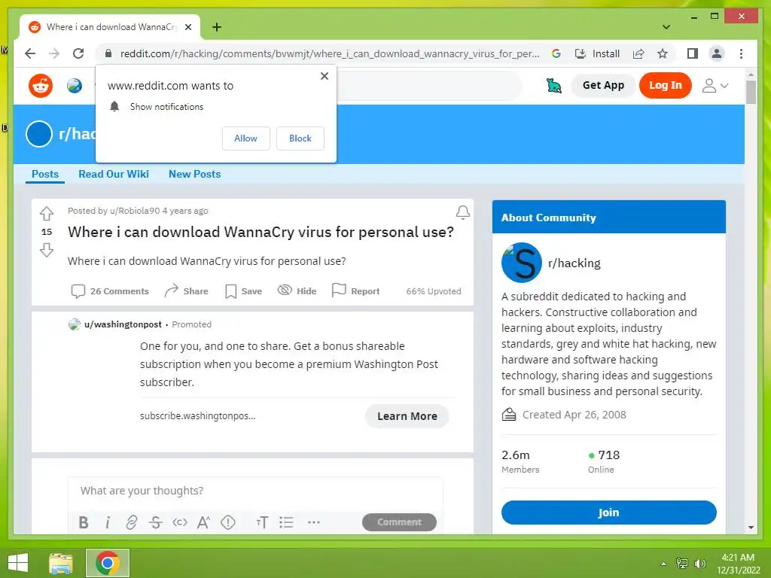The width and height of the screenshot is (771, 578).
Task: Downvote the WannaCry post
Action: (x=47, y=250)
